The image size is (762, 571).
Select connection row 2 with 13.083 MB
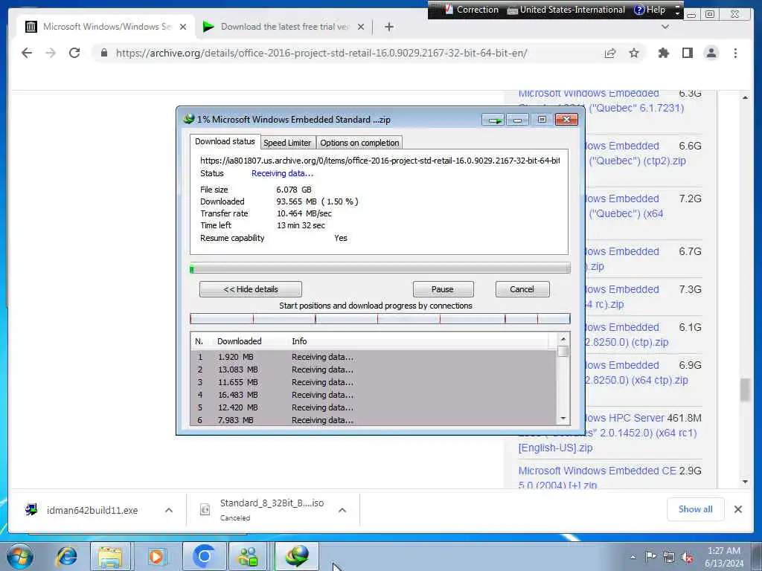click(374, 370)
